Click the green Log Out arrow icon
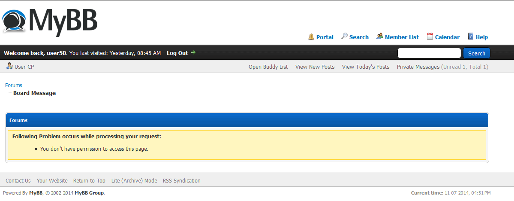The height and width of the screenshot is (201, 514). point(193,52)
